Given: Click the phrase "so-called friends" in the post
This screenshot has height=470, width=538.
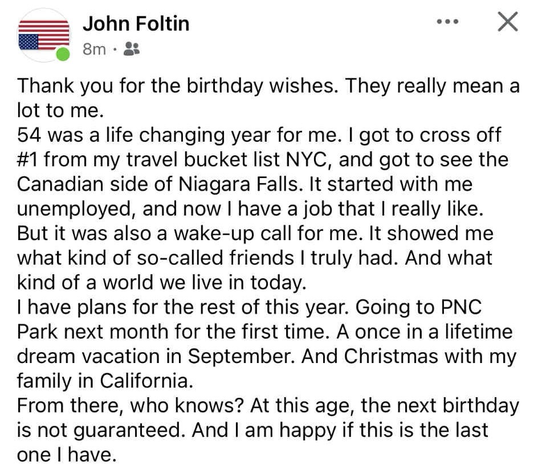Looking at the screenshot, I should [x=215, y=258].
